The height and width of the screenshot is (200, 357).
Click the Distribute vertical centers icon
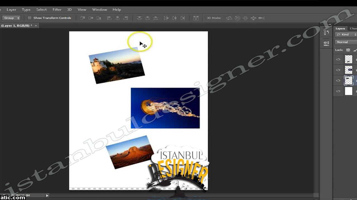(x=148, y=18)
